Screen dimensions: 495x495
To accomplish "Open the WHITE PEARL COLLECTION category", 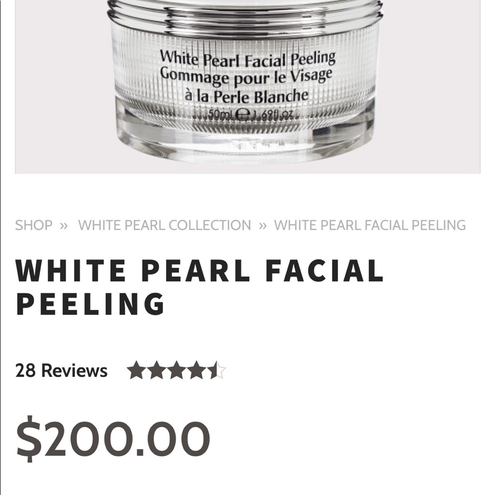I will [163, 224].
